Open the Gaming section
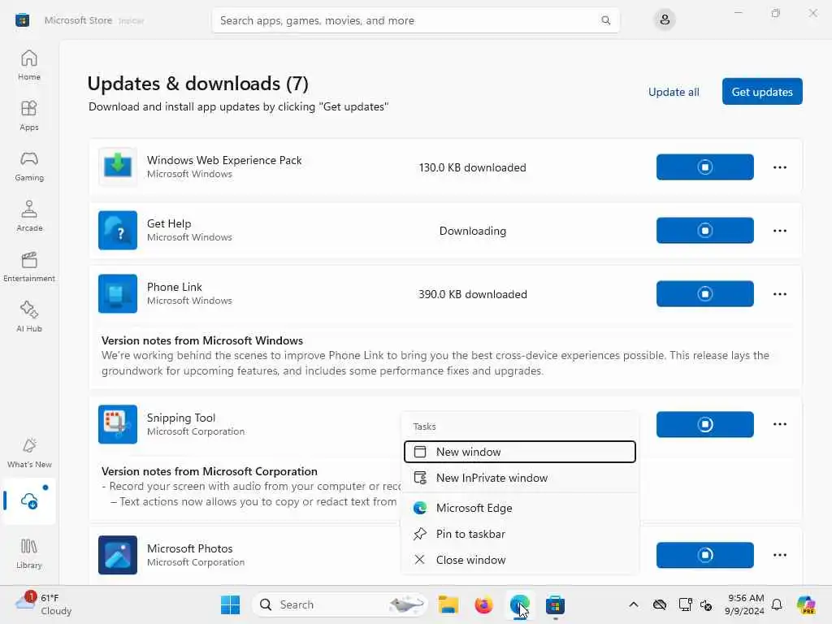 tap(29, 166)
